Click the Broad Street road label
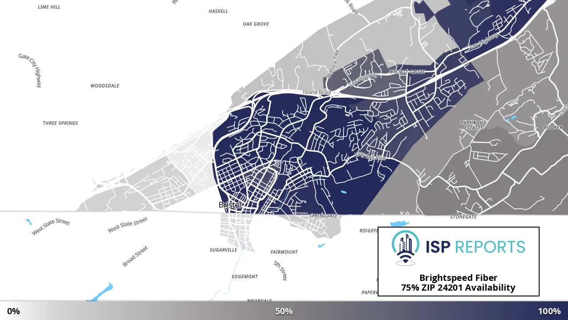The width and height of the screenshot is (568, 320). [135, 256]
